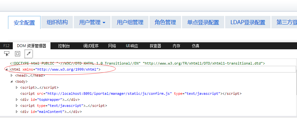Switch to the UI 响应 tab

(x=132, y=46)
